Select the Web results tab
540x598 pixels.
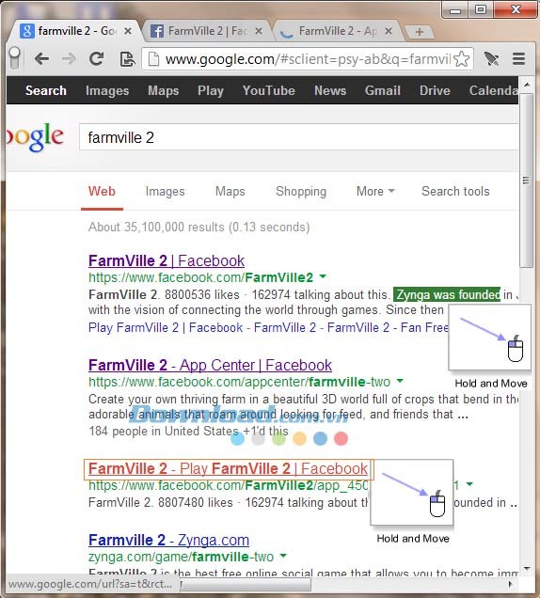102,192
